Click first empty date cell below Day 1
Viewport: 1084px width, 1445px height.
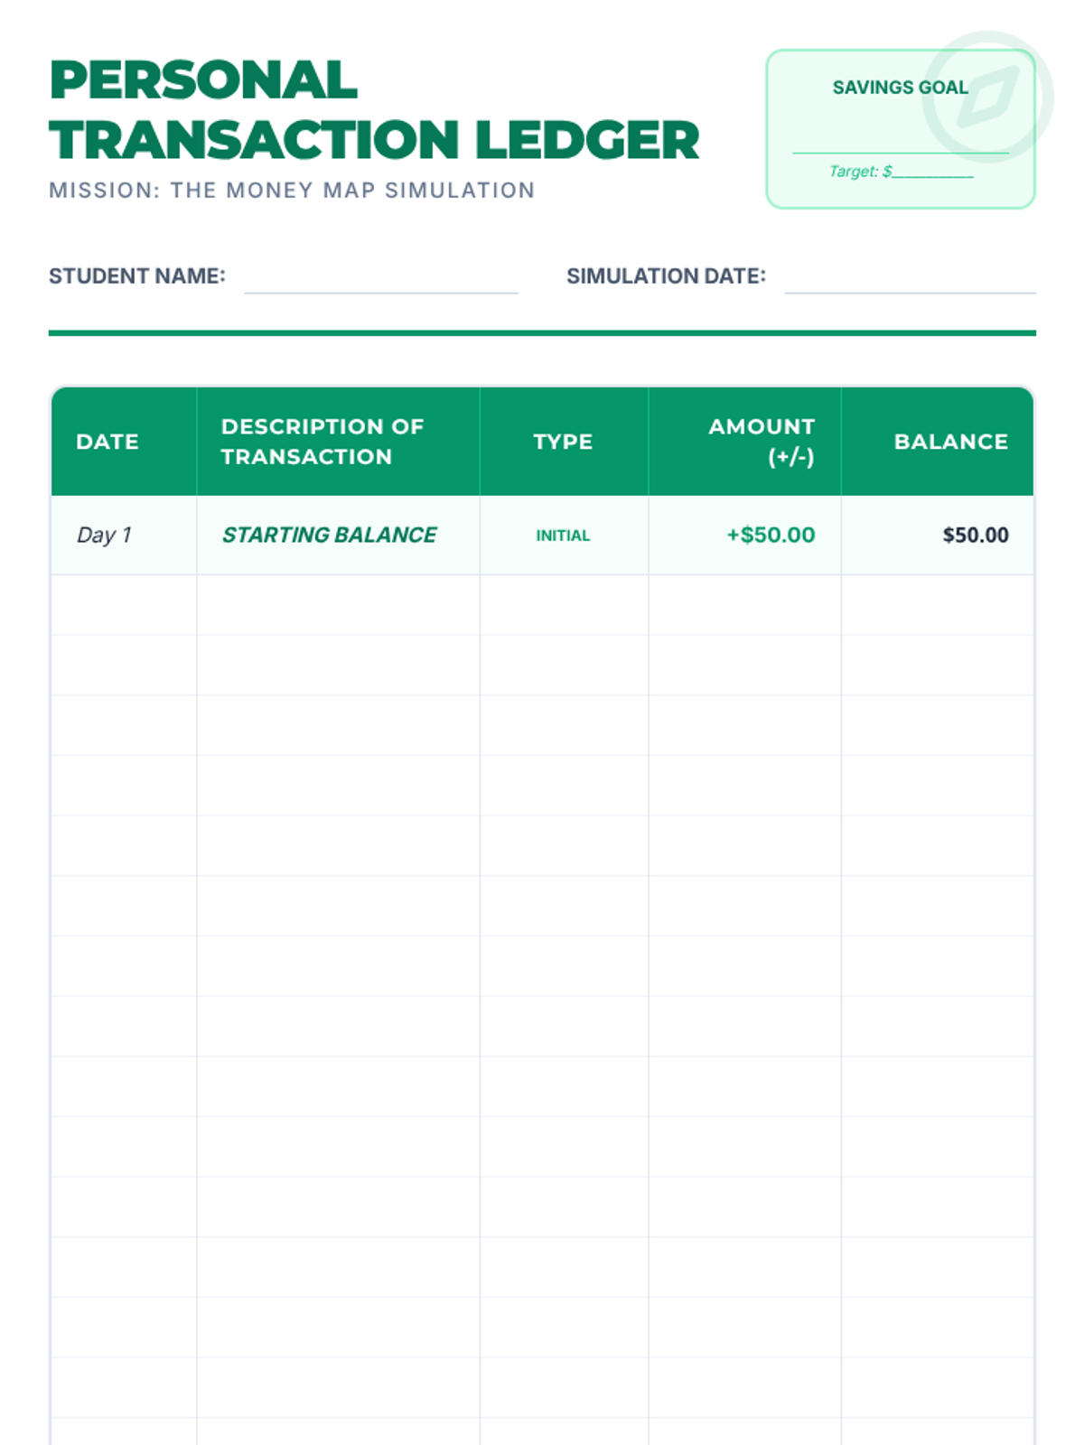pyautogui.click(x=124, y=605)
